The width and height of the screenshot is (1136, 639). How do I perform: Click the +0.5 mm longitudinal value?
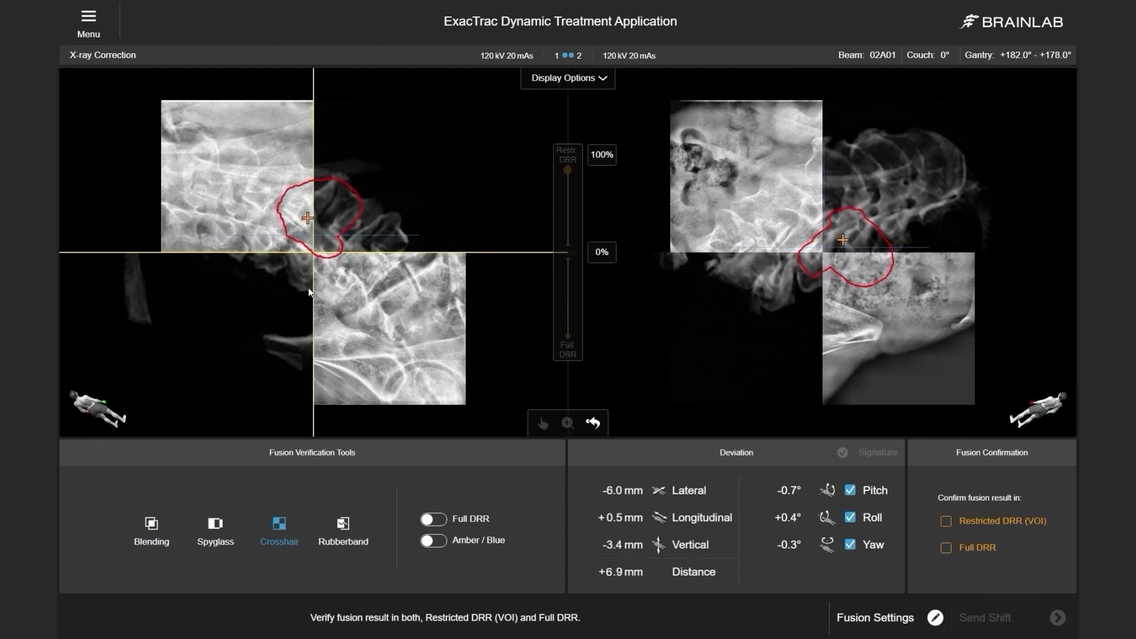pyautogui.click(x=620, y=518)
